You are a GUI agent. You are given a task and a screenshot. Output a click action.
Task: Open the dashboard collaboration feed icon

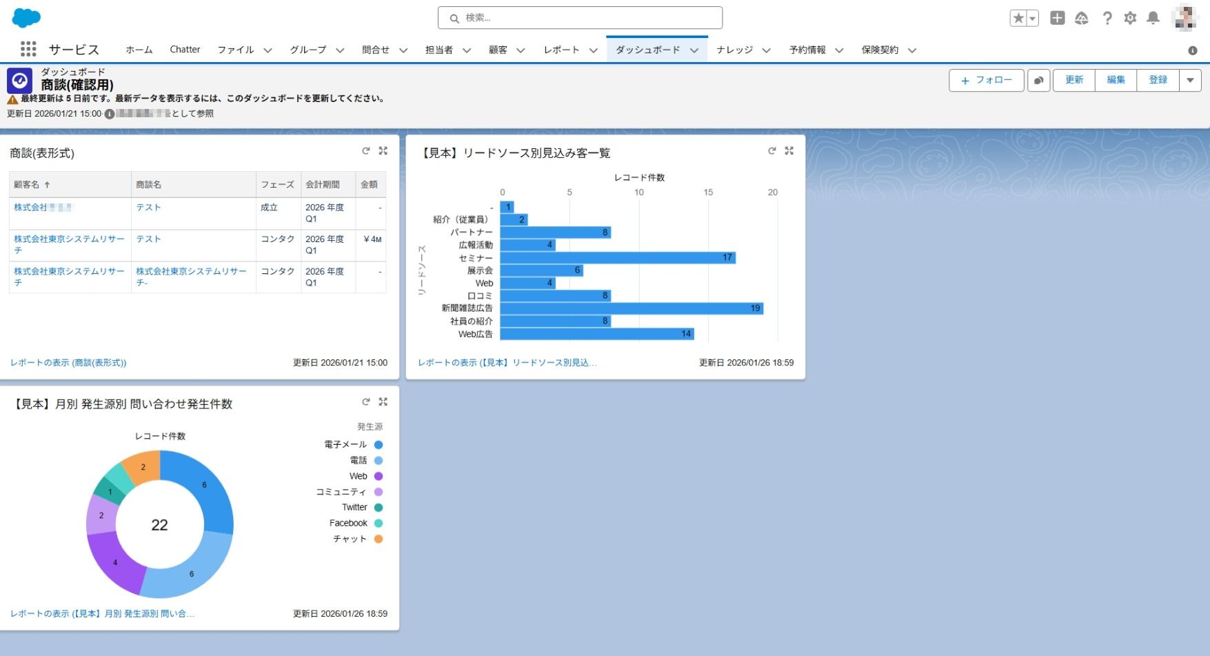click(1038, 80)
